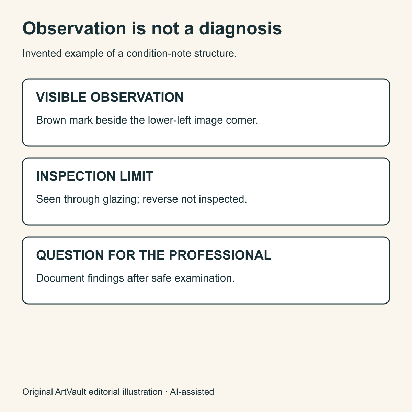Select the 'Invented example of a condition-note structure' subtitle
Screen dimensions: 412x412
click(x=129, y=54)
